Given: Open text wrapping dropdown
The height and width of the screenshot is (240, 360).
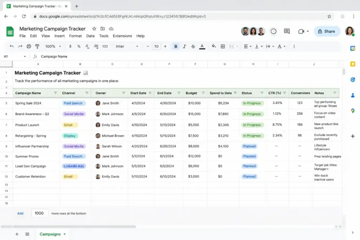Looking at the screenshot, I should 270,46.
